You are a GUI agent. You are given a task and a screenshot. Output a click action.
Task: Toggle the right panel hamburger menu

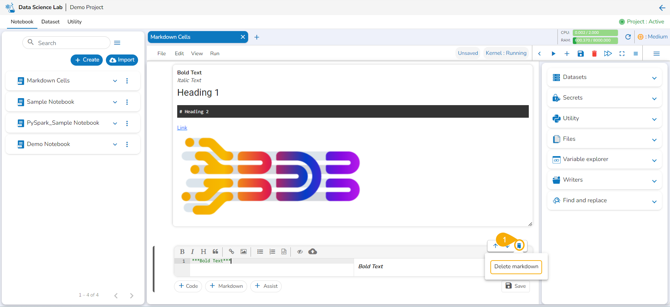[x=656, y=53]
